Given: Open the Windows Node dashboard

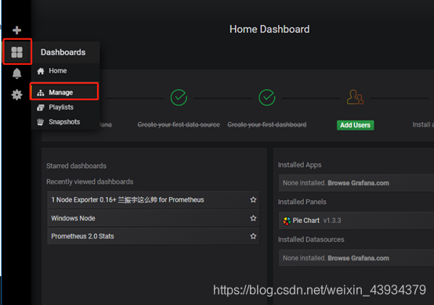Looking at the screenshot, I should point(154,218).
